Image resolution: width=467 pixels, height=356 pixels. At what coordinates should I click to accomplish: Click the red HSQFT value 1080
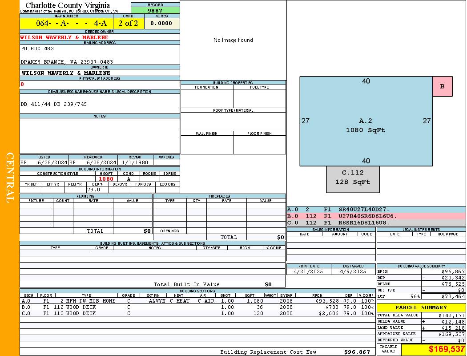point(106,179)
